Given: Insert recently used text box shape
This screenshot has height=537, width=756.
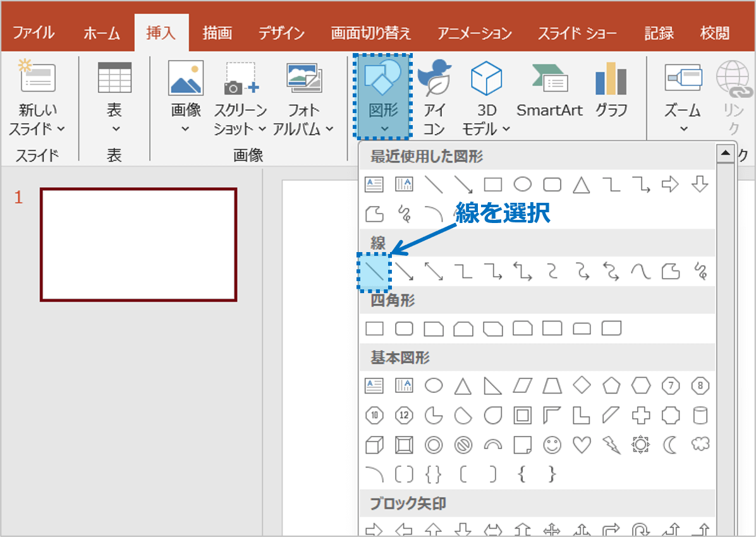Looking at the screenshot, I should pos(374,184).
